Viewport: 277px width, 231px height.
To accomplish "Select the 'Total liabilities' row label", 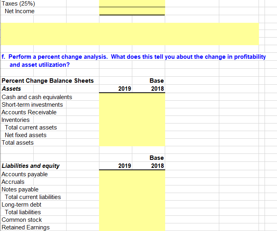I will tap(23, 212).
